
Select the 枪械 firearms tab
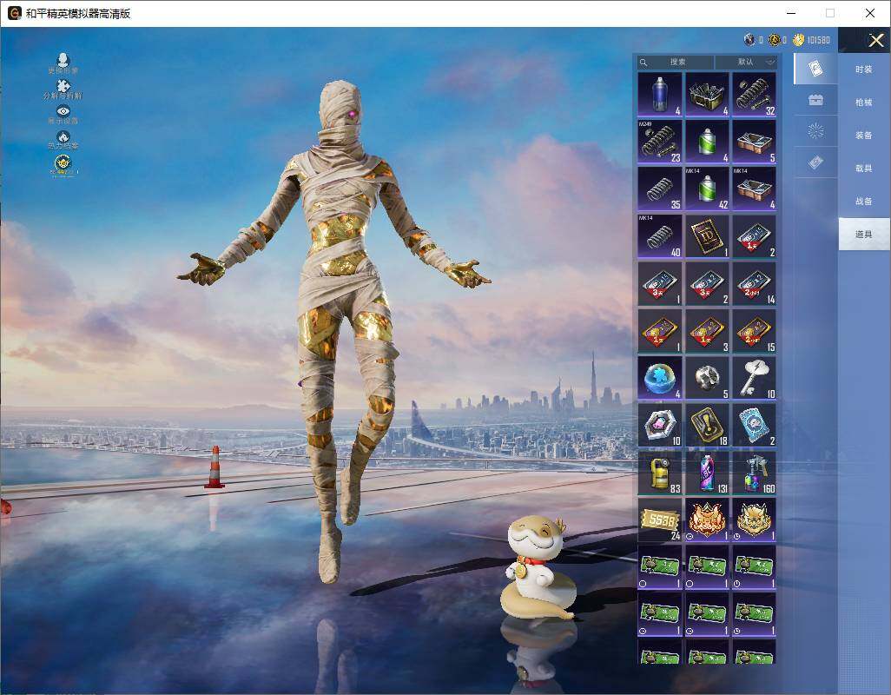(x=864, y=103)
